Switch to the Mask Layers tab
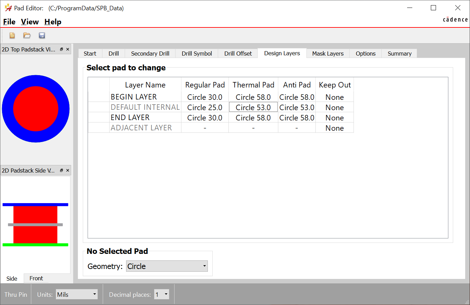Screen dimensions: 470x305 (x=327, y=53)
